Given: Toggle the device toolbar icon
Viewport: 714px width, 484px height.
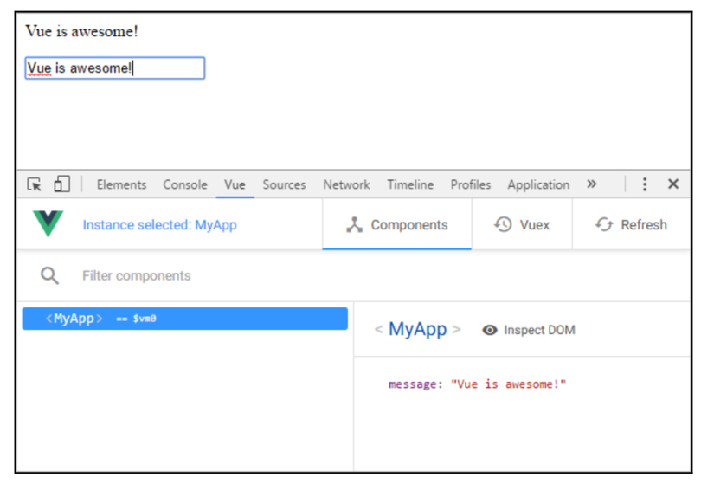Looking at the screenshot, I should pos(61,184).
